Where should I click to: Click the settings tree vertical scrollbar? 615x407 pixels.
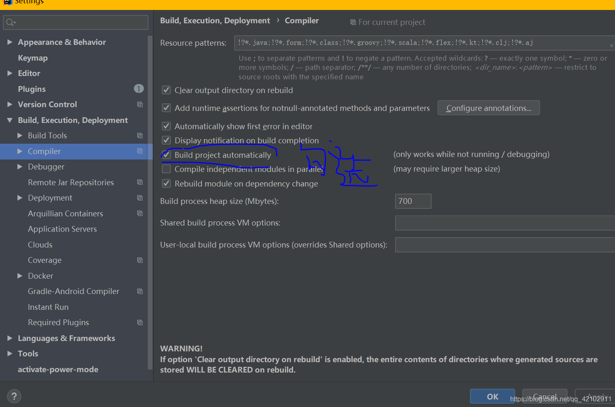click(150, 202)
